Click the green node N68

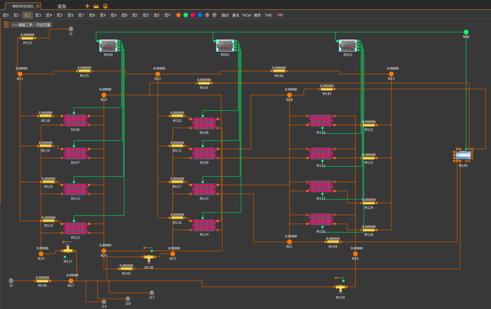pos(466,32)
